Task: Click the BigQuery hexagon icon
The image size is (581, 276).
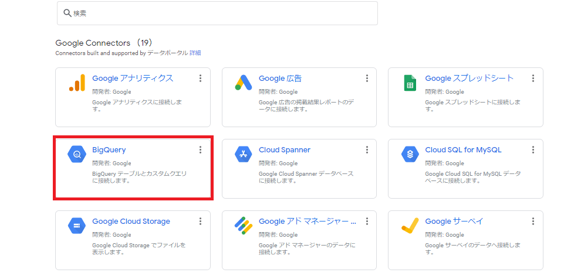Action: pos(77,154)
